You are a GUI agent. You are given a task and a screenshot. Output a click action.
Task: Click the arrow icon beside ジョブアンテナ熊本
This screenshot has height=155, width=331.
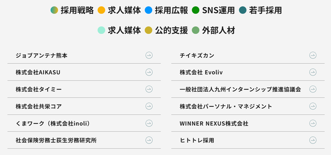click(149, 55)
